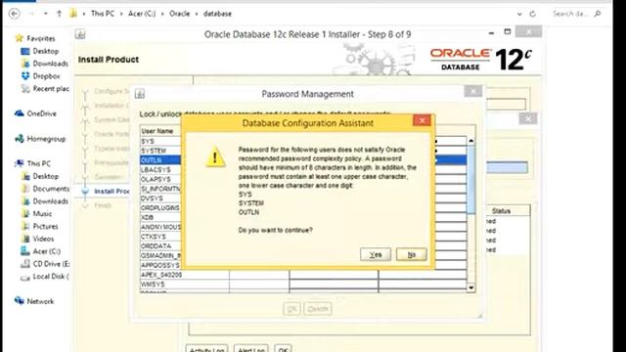The height and width of the screenshot is (352, 626).
Task: Click the Oracle installer title bar icon
Action: [x=80, y=34]
